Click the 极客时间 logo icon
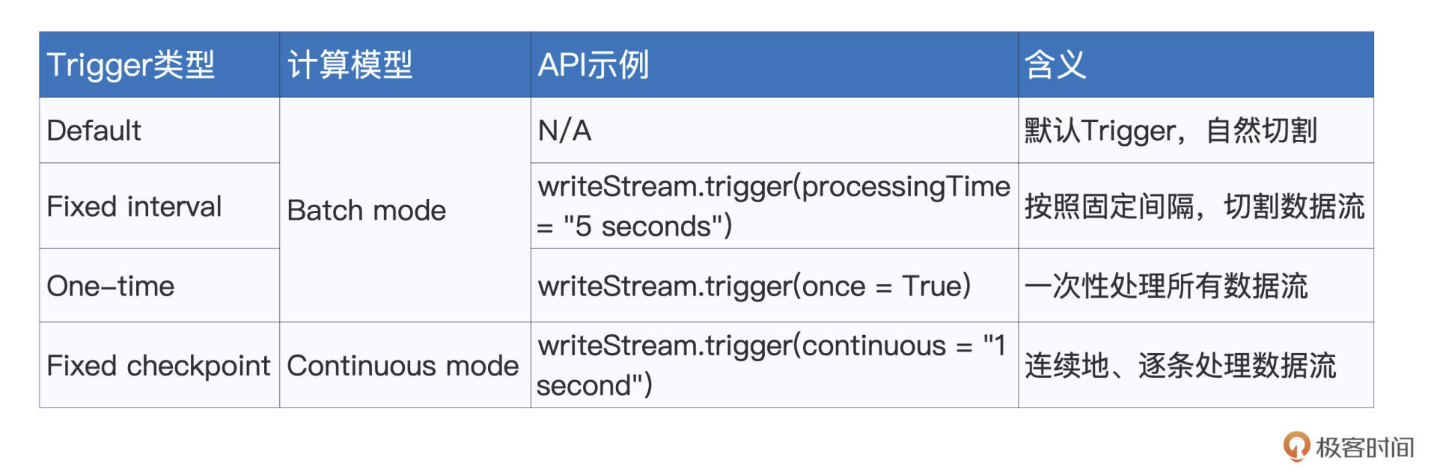 (x=1296, y=447)
